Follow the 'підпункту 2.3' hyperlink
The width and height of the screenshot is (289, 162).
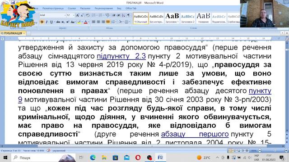(121, 56)
